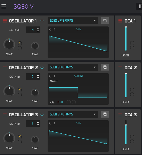Screen dimensions: 142x155
Task: Click the Oscillator 3 copy icon
Action: click(105, 114)
